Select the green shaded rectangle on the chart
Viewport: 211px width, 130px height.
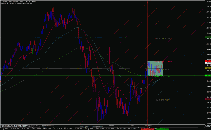tap(155, 68)
